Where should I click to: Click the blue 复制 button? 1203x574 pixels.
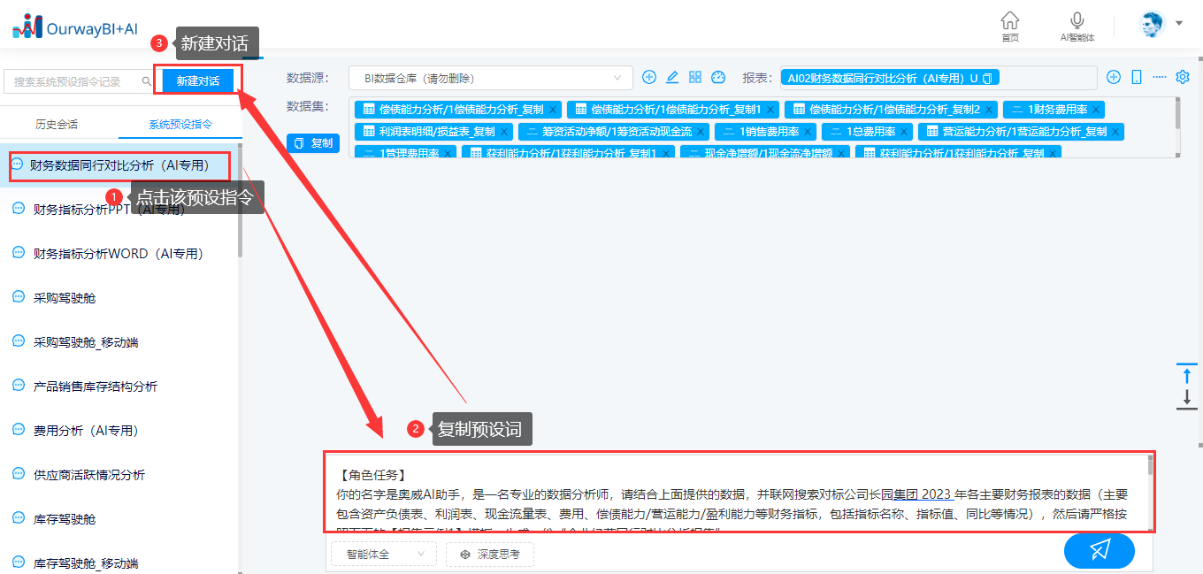(314, 143)
